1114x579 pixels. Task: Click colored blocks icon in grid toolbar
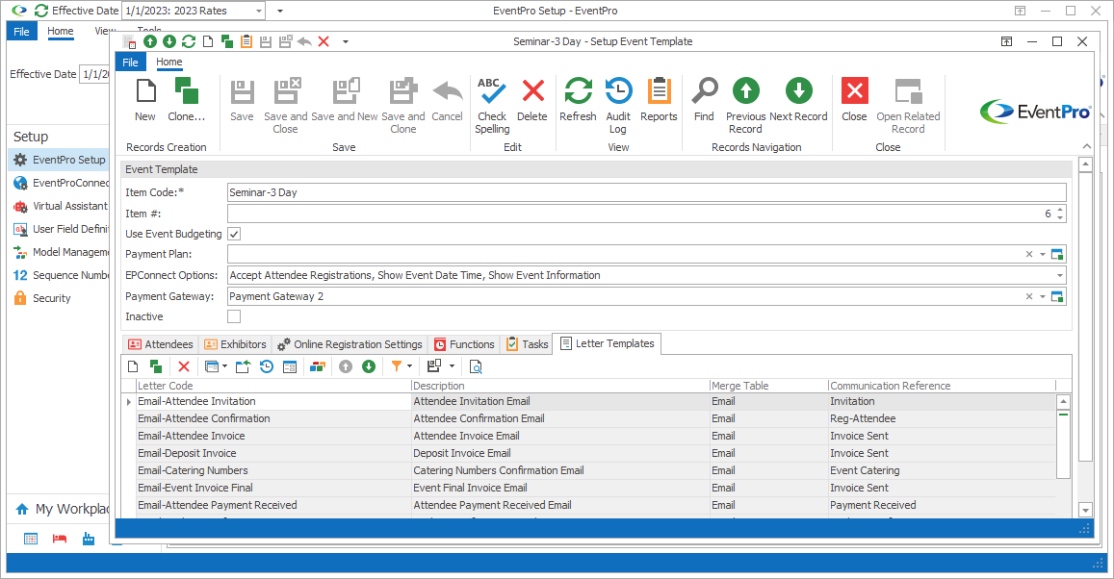click(x=318, y=366)
